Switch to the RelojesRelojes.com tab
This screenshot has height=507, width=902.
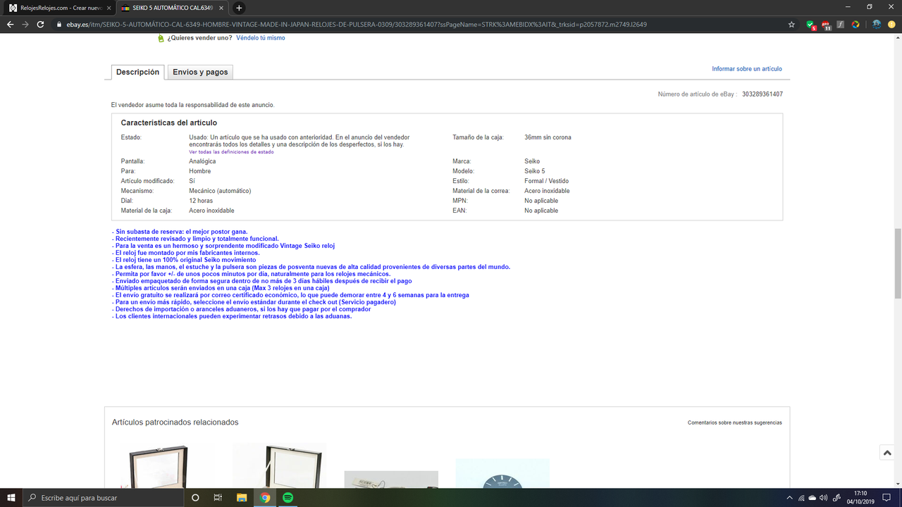point(58,8)
